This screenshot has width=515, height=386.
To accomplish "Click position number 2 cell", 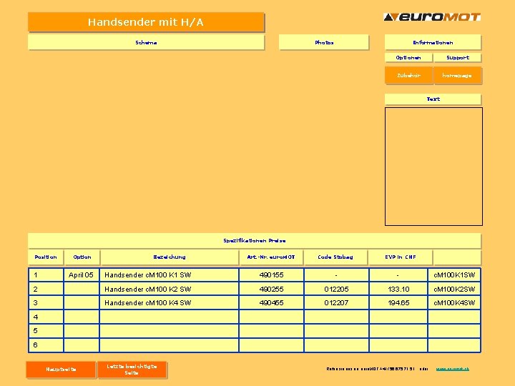I will point(46,289).
